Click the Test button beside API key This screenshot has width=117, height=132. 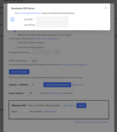click(x=56, y=52)
